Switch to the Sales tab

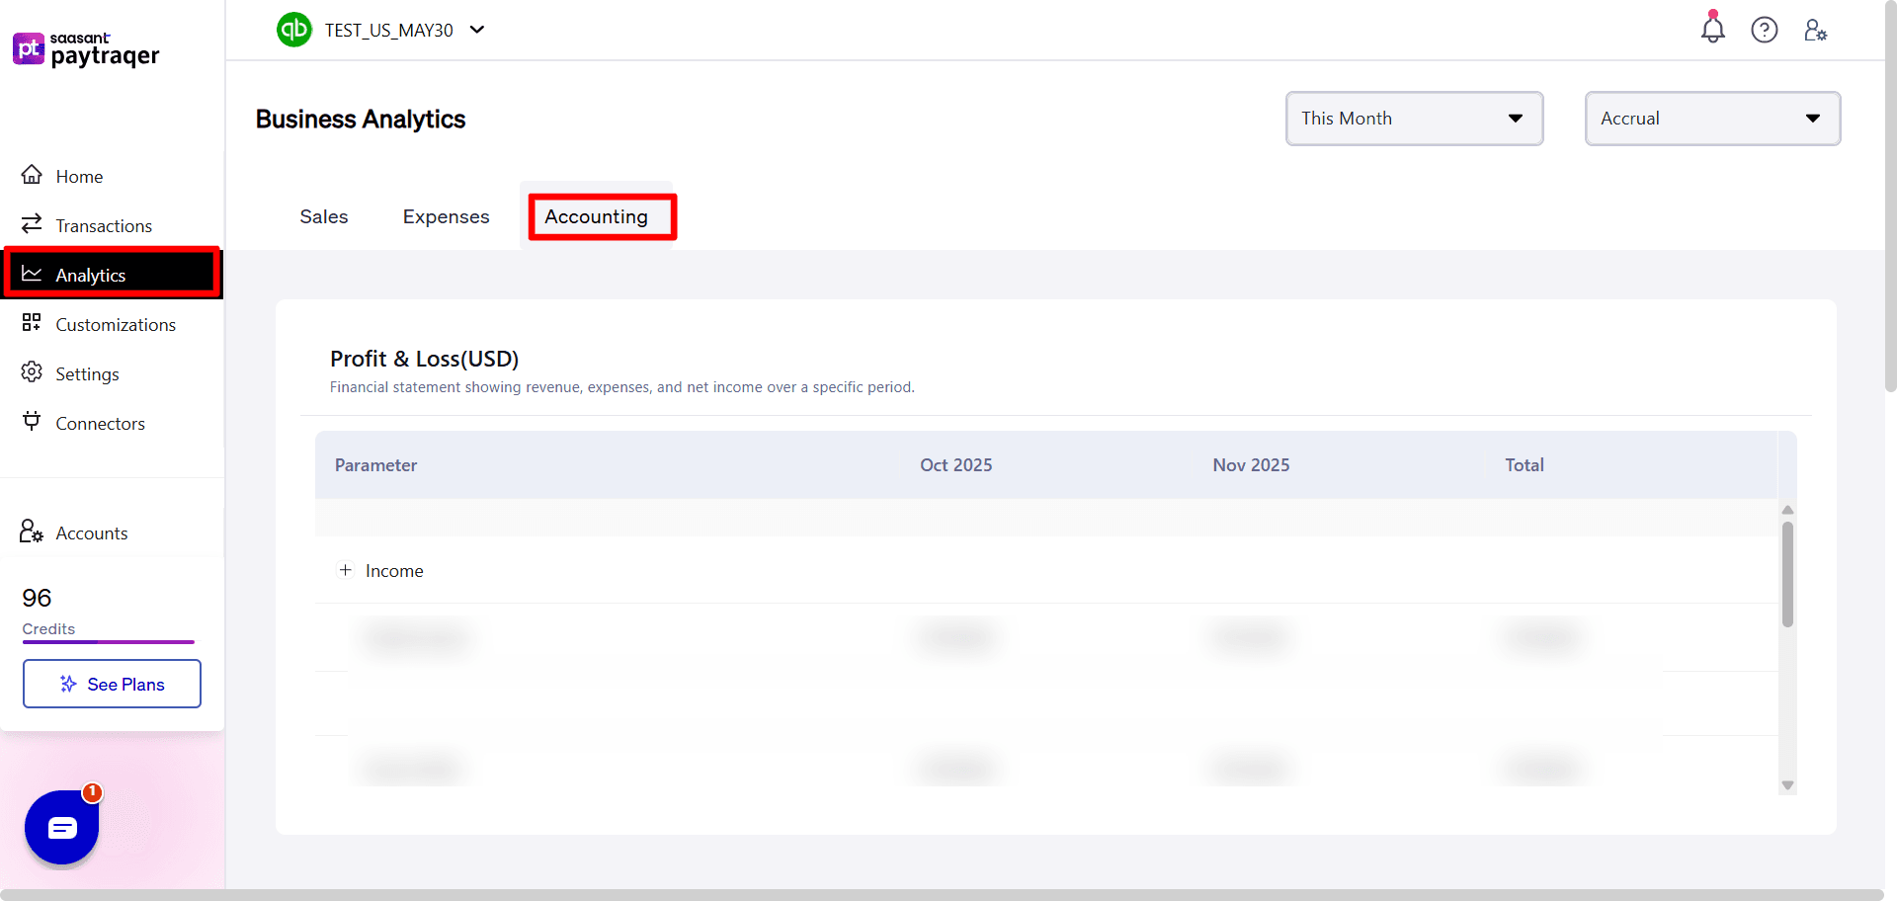(323, 216)
